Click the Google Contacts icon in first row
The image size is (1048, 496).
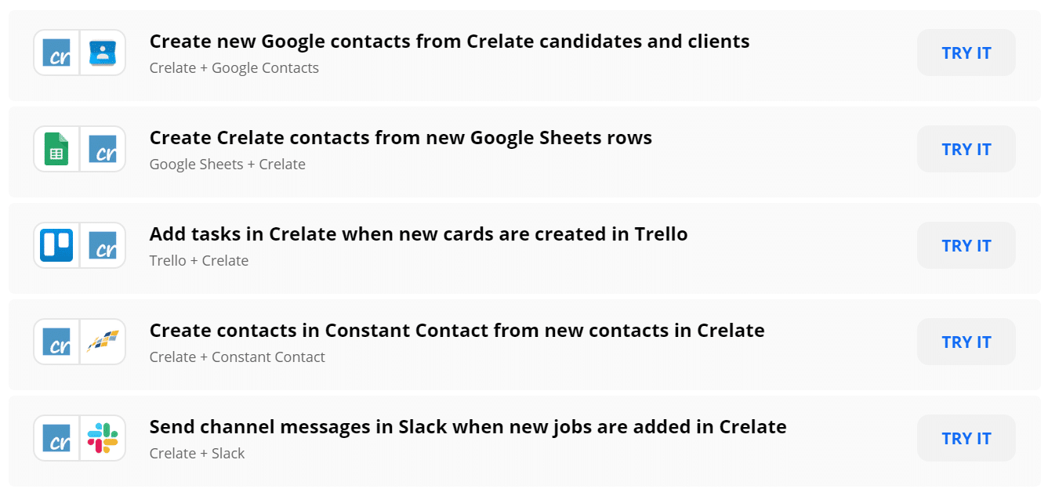point(103,52)
